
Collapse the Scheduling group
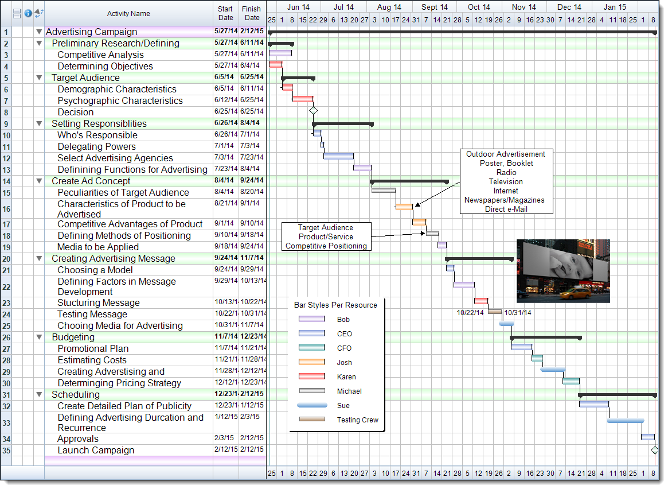(x=39, y=394)
